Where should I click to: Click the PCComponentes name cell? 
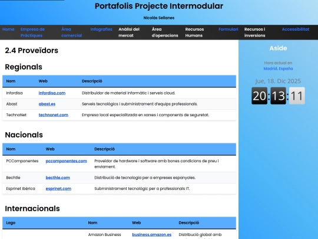tap(22, 161)
